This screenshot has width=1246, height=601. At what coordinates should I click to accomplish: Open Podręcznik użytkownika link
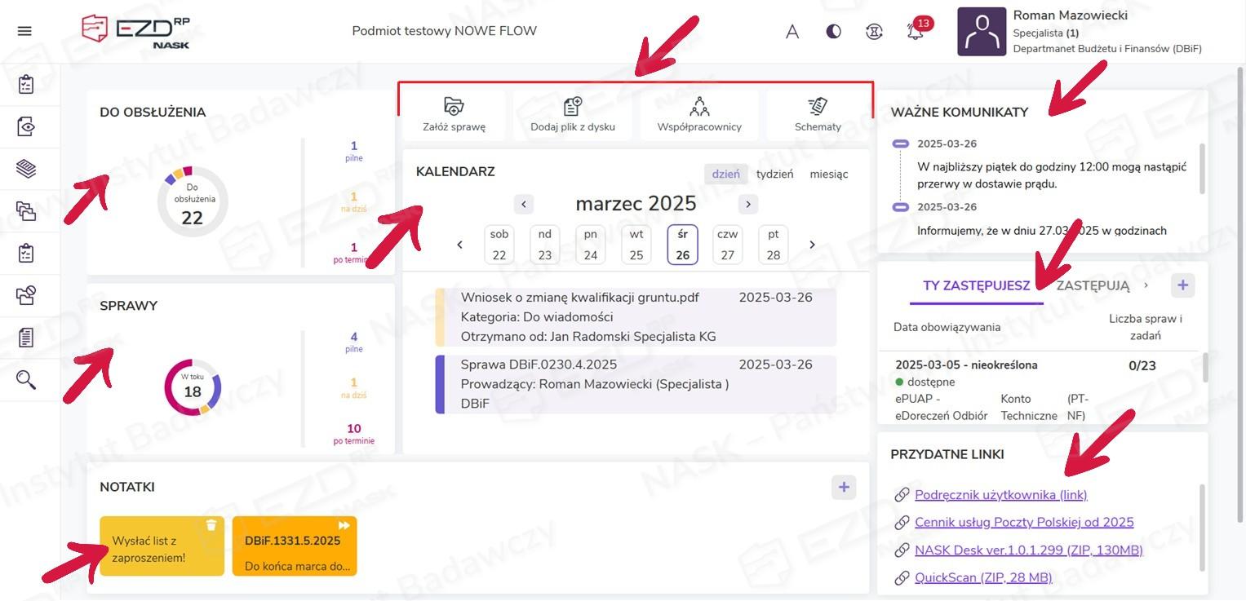[1000, 495]
